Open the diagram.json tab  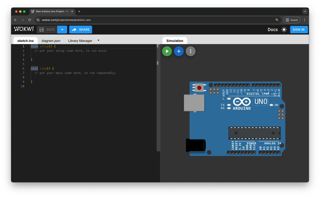(x=51, y=41)
